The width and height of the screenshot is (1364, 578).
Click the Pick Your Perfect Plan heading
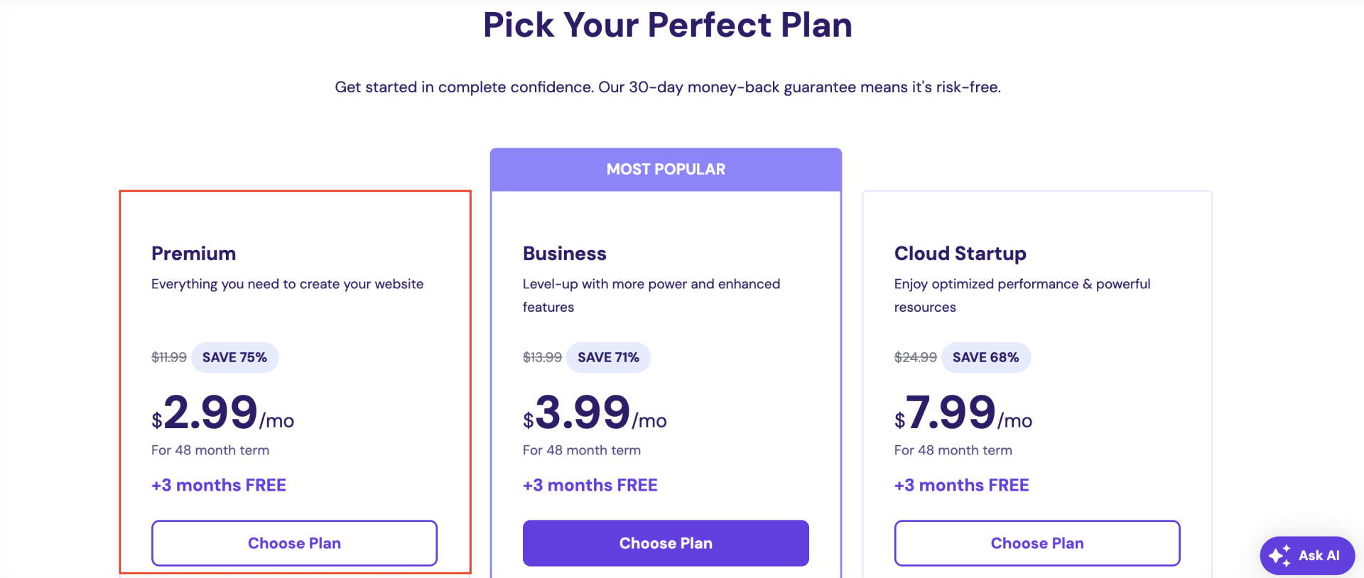tap(668, 25)
